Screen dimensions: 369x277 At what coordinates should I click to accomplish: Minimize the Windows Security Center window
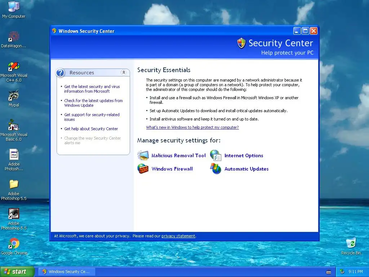297,31
